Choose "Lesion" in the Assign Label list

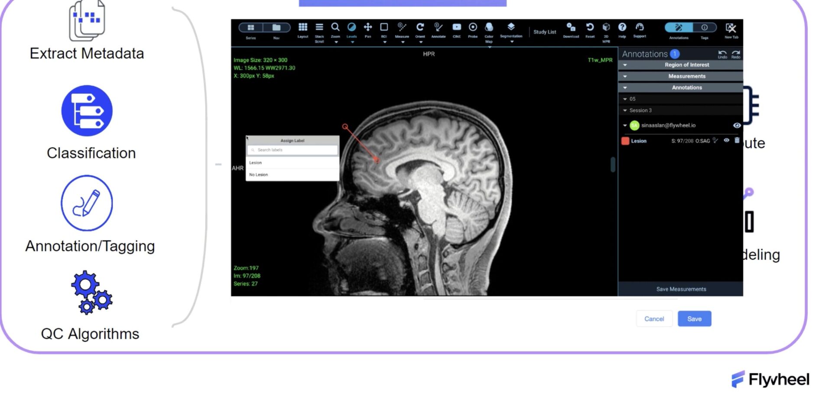click(x=256, y=163)
